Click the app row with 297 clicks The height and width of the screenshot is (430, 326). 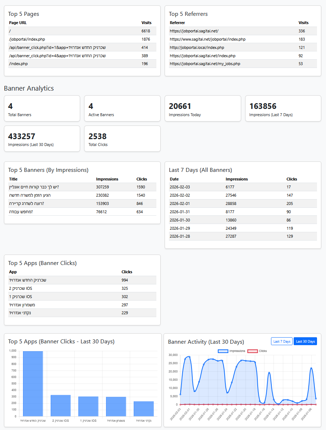82,305
